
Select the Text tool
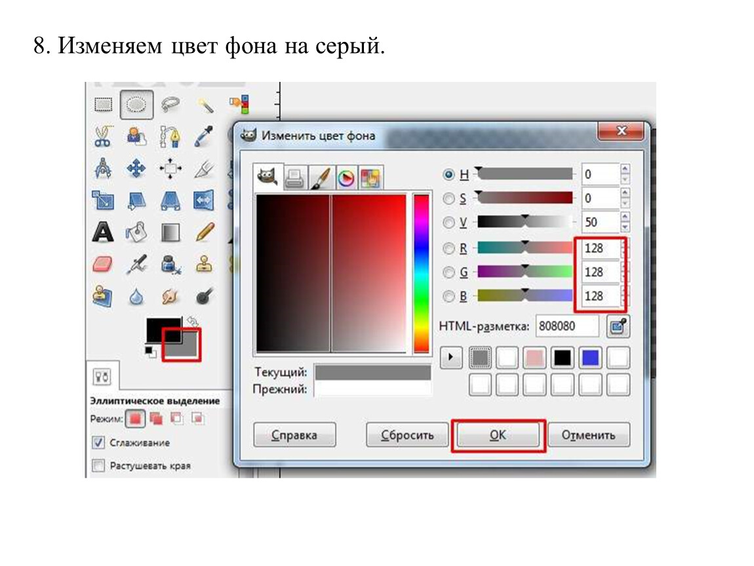pyautogui.click(x=103, y=232)
